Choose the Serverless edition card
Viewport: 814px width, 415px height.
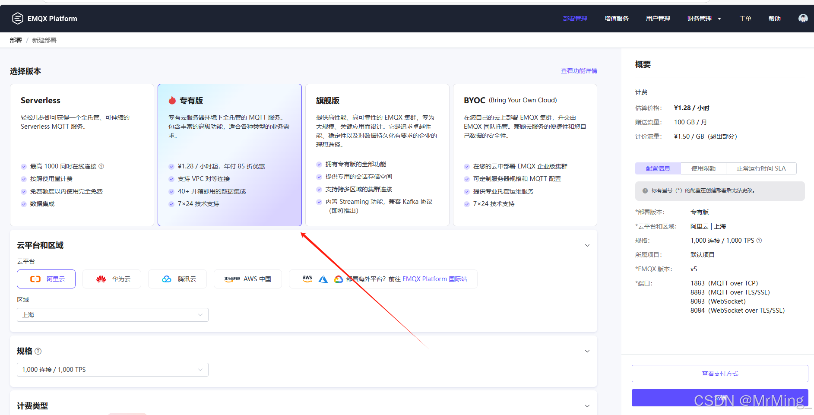pyautogui.click(x=82, y=155)
